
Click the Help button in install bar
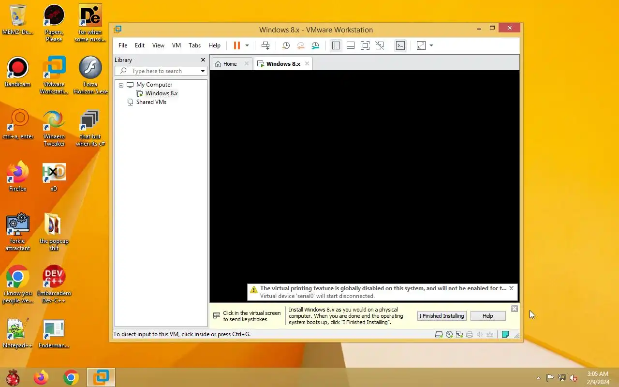488,316
